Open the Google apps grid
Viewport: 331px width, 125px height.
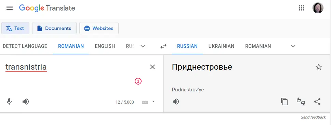pyautogui.click(x=302, y=8)
